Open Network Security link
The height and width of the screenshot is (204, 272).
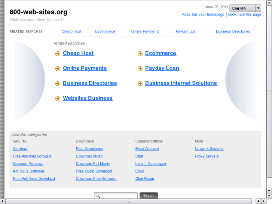(209, 149)
